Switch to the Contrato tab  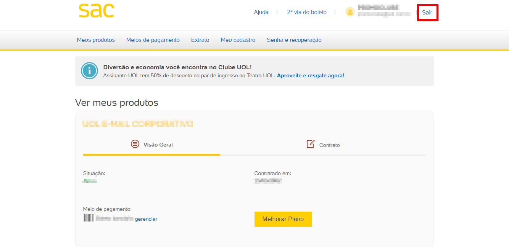point(323,144)
